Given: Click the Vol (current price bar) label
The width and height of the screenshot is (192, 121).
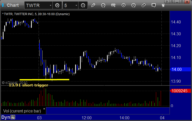Looking at the screenshot, I should 22,111.
